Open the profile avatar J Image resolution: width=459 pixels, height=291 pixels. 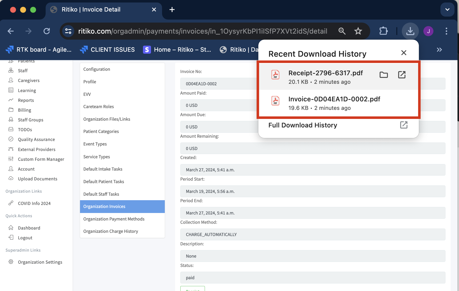428,31
